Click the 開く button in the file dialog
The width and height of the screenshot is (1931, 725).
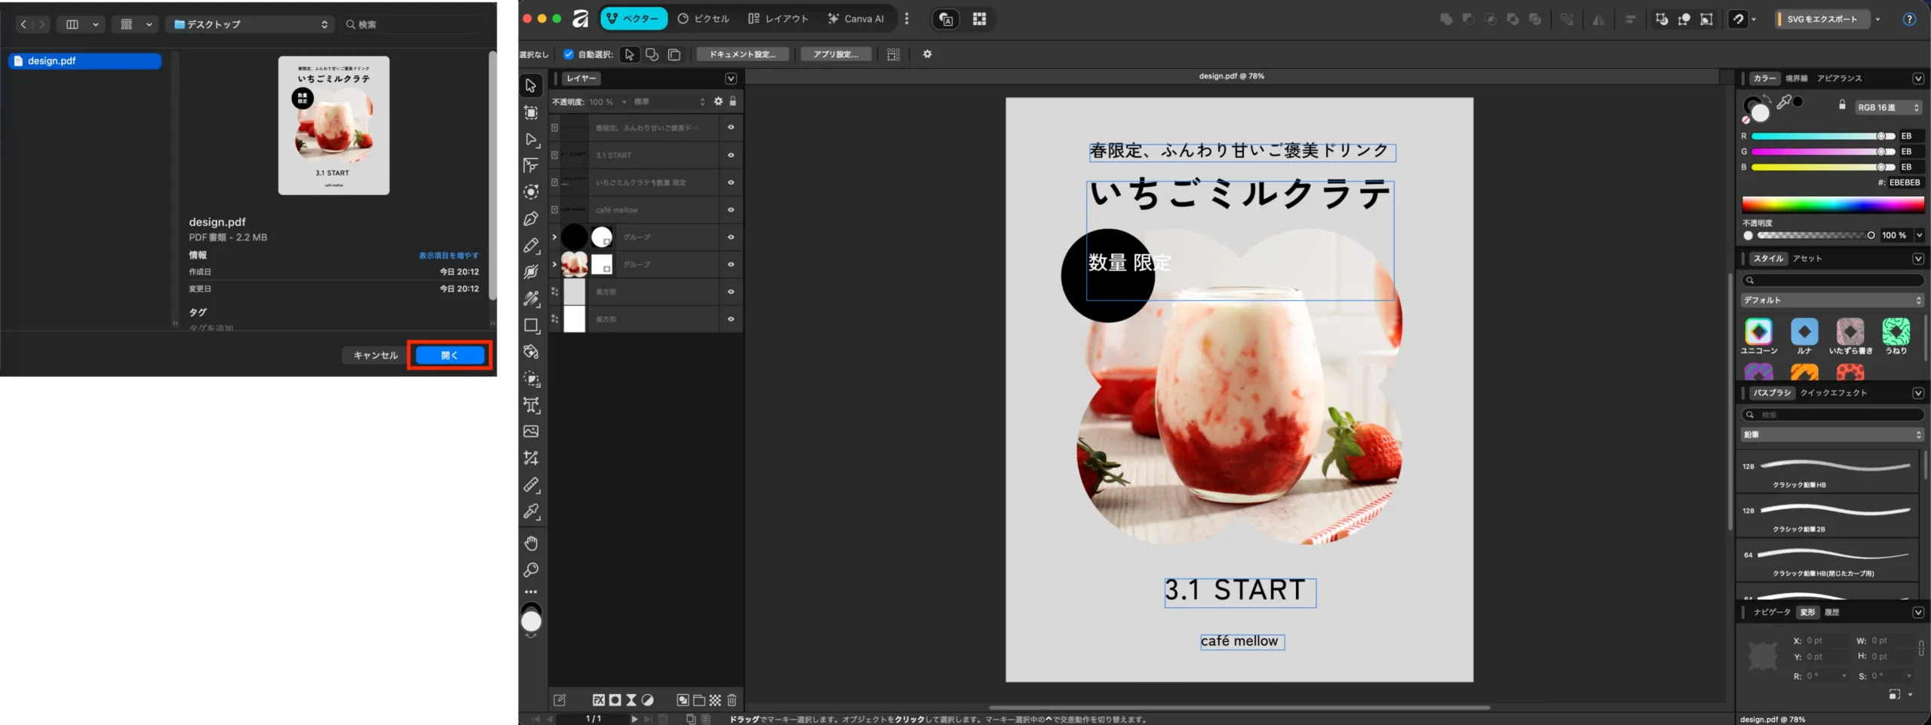tap(450, 355)
